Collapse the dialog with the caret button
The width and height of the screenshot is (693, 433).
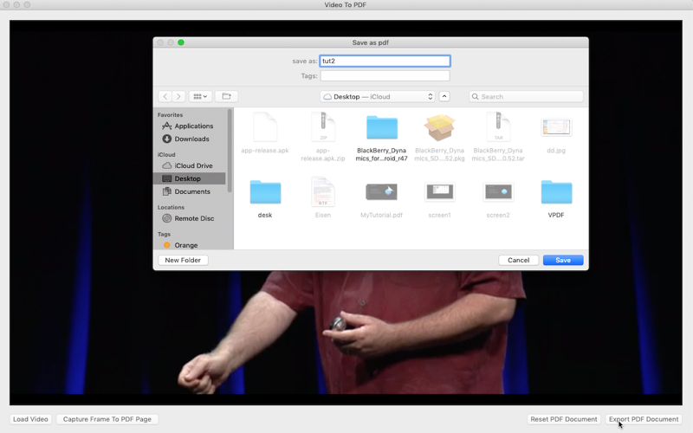tap(444, 96)
